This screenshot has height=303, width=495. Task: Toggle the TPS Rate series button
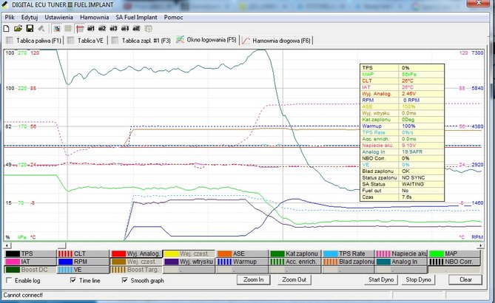[348, 253]
